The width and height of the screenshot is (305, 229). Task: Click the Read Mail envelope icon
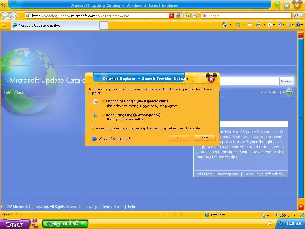tap(250, 25)
